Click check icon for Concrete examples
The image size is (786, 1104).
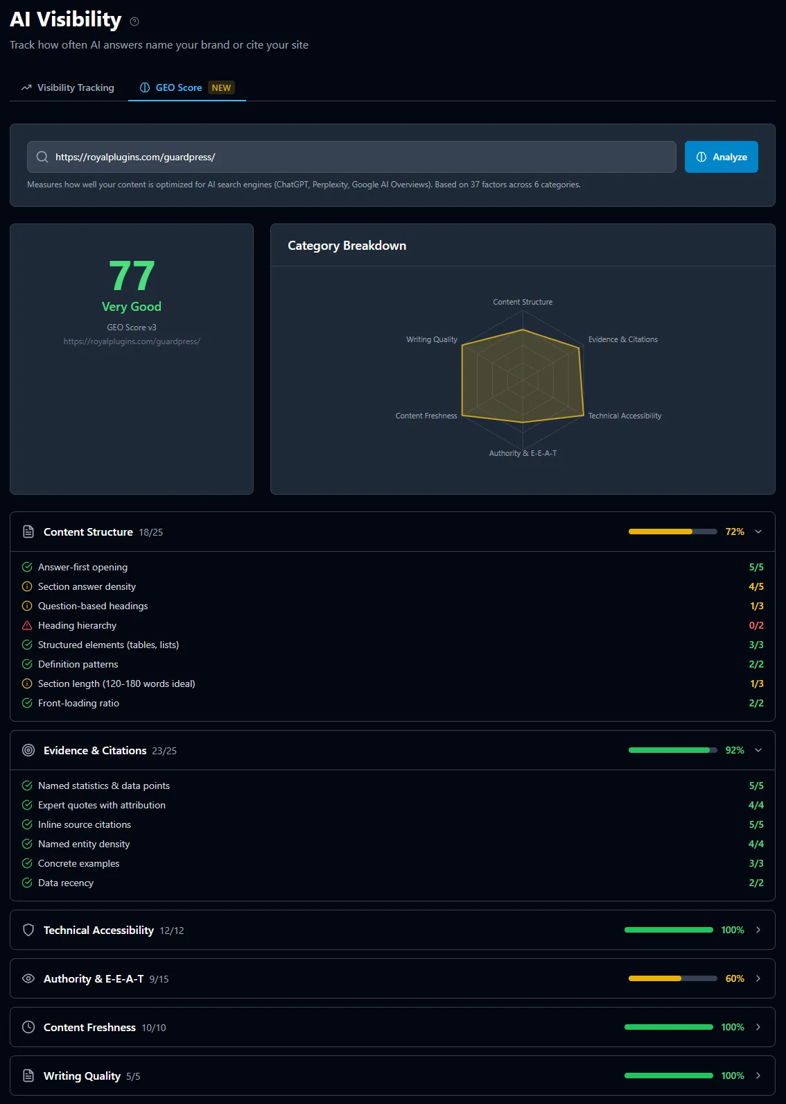(27, 863)
